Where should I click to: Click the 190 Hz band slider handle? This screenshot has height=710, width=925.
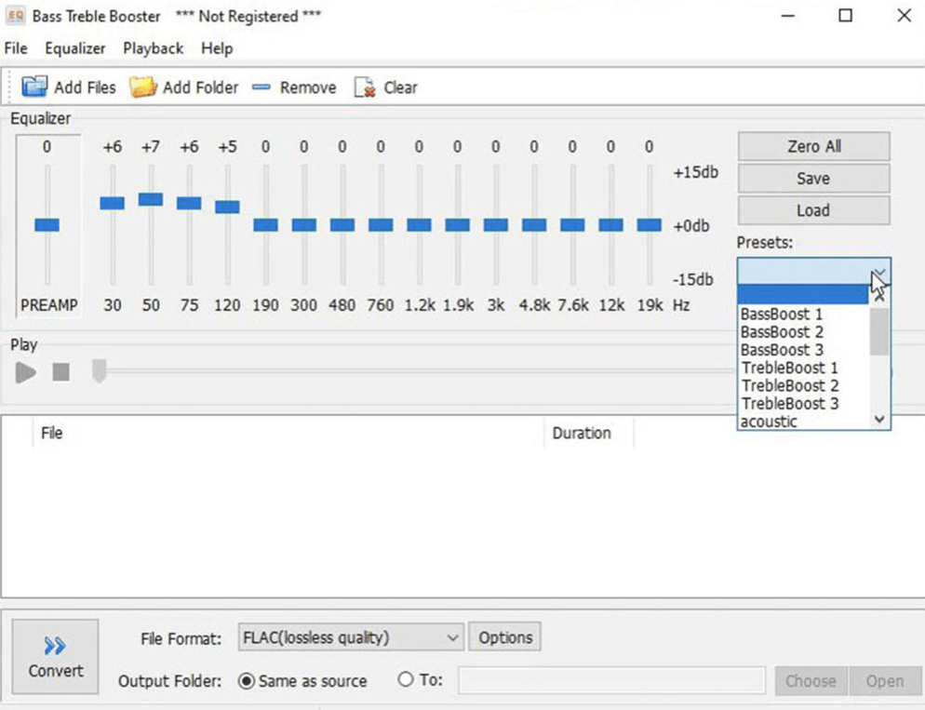coord(265,224)
